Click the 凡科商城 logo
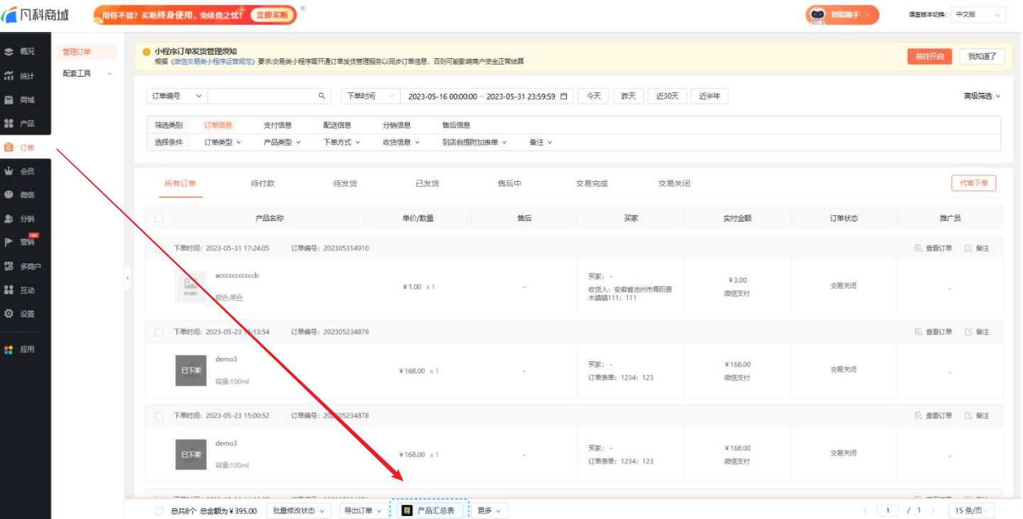The image size is (1023, 519). [x=36, y=14]
